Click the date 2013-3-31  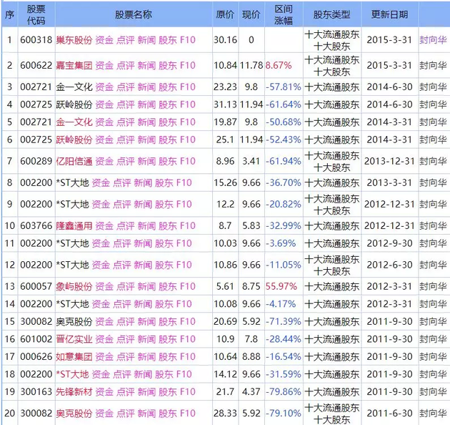click(389, 182)
